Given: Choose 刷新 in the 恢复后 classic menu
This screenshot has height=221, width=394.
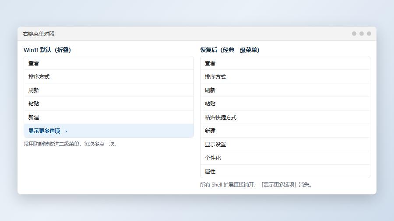Looking at the screenshot, I should pos(285,90).
